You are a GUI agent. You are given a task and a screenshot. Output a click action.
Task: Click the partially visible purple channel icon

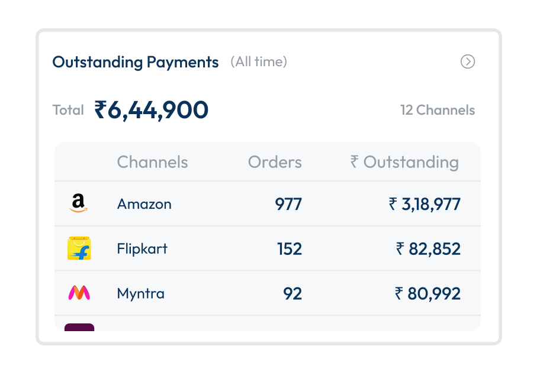click(79, 327)
